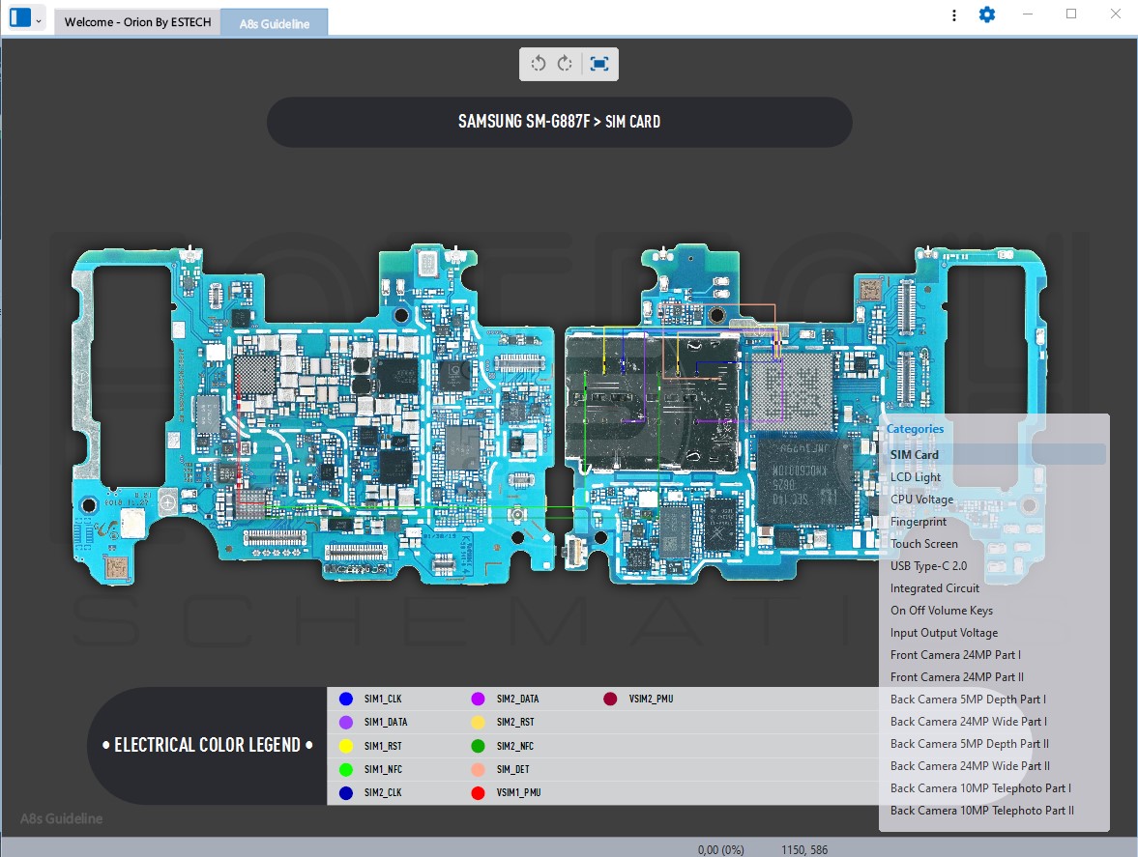Click the SIM_DET legend label
The image size is (1138, 857).
(513, 769)
